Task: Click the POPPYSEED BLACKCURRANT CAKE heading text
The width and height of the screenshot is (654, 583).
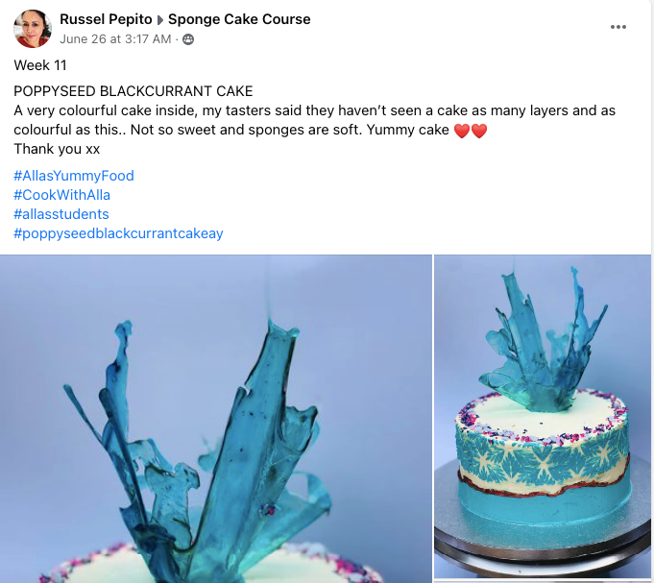Action: click(x=133, y=91)
